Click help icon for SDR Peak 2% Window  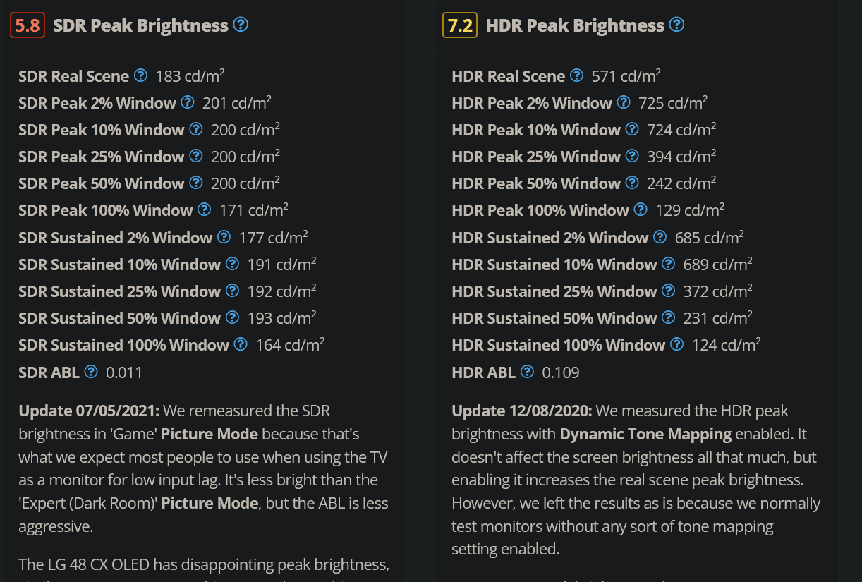[x=188, y=102]
